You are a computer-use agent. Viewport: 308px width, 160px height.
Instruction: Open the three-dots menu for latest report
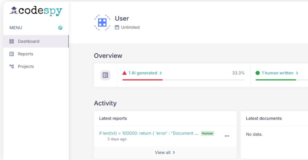point(227,136)
